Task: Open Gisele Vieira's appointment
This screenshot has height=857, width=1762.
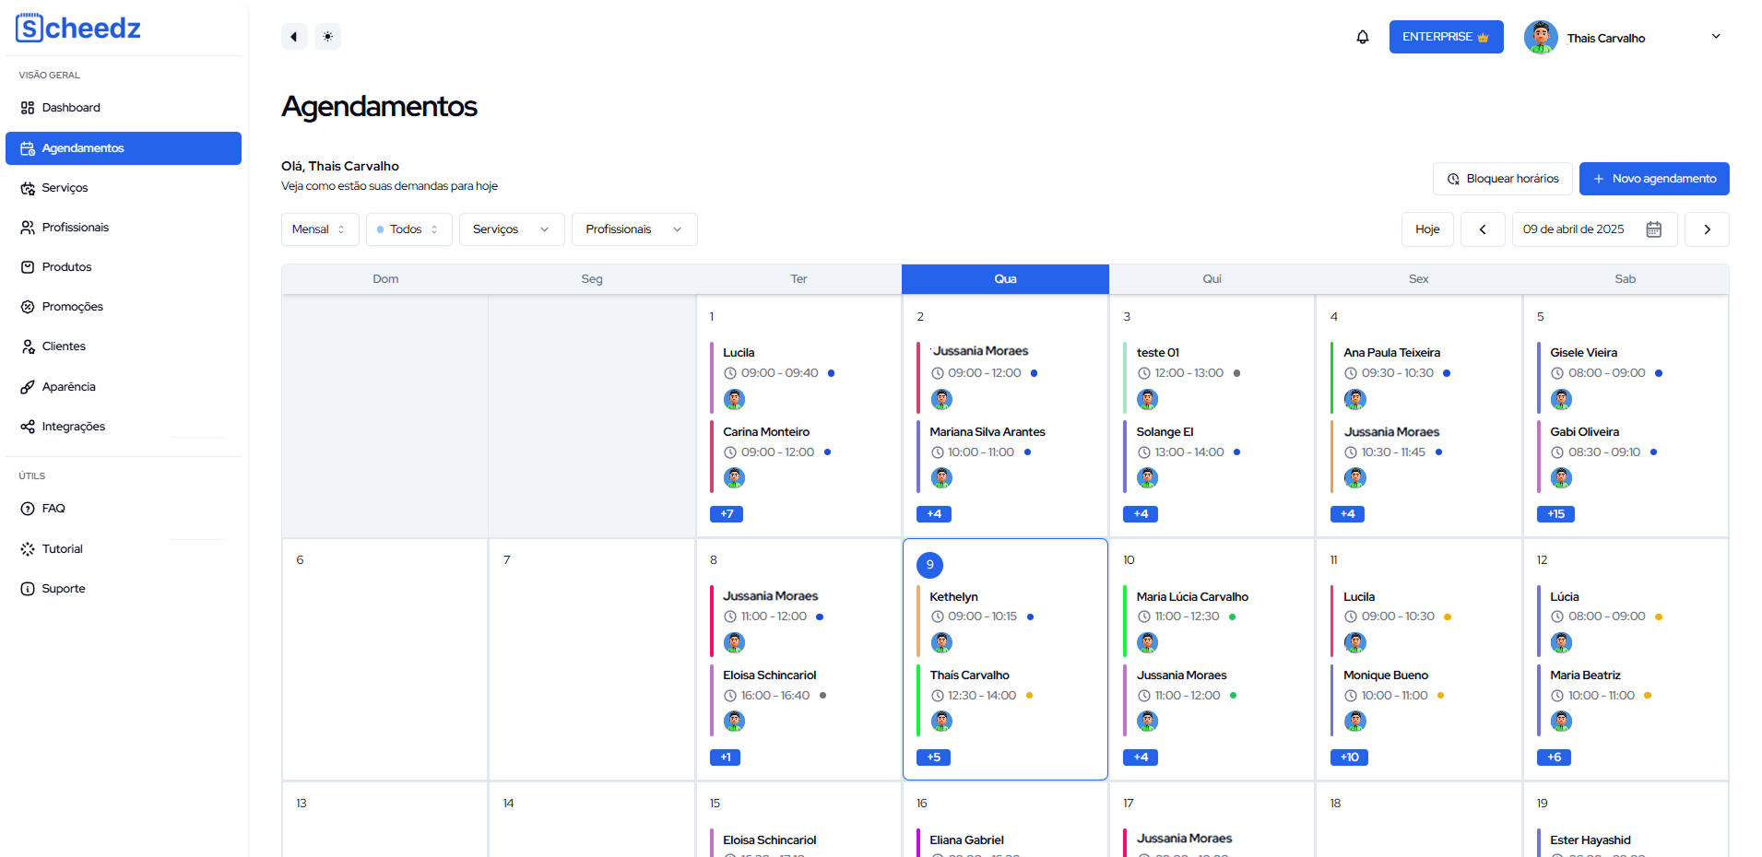Action: (x=1625, y=378)
